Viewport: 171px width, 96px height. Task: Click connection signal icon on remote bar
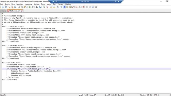(x=56, y=1)
